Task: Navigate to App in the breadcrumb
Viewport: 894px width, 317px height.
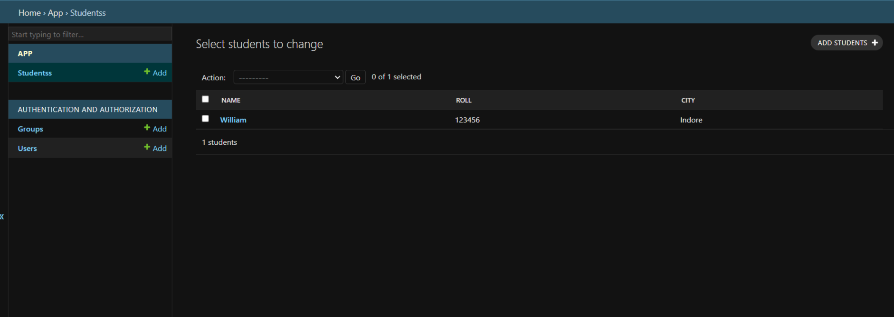Action: tap(55, 13)
